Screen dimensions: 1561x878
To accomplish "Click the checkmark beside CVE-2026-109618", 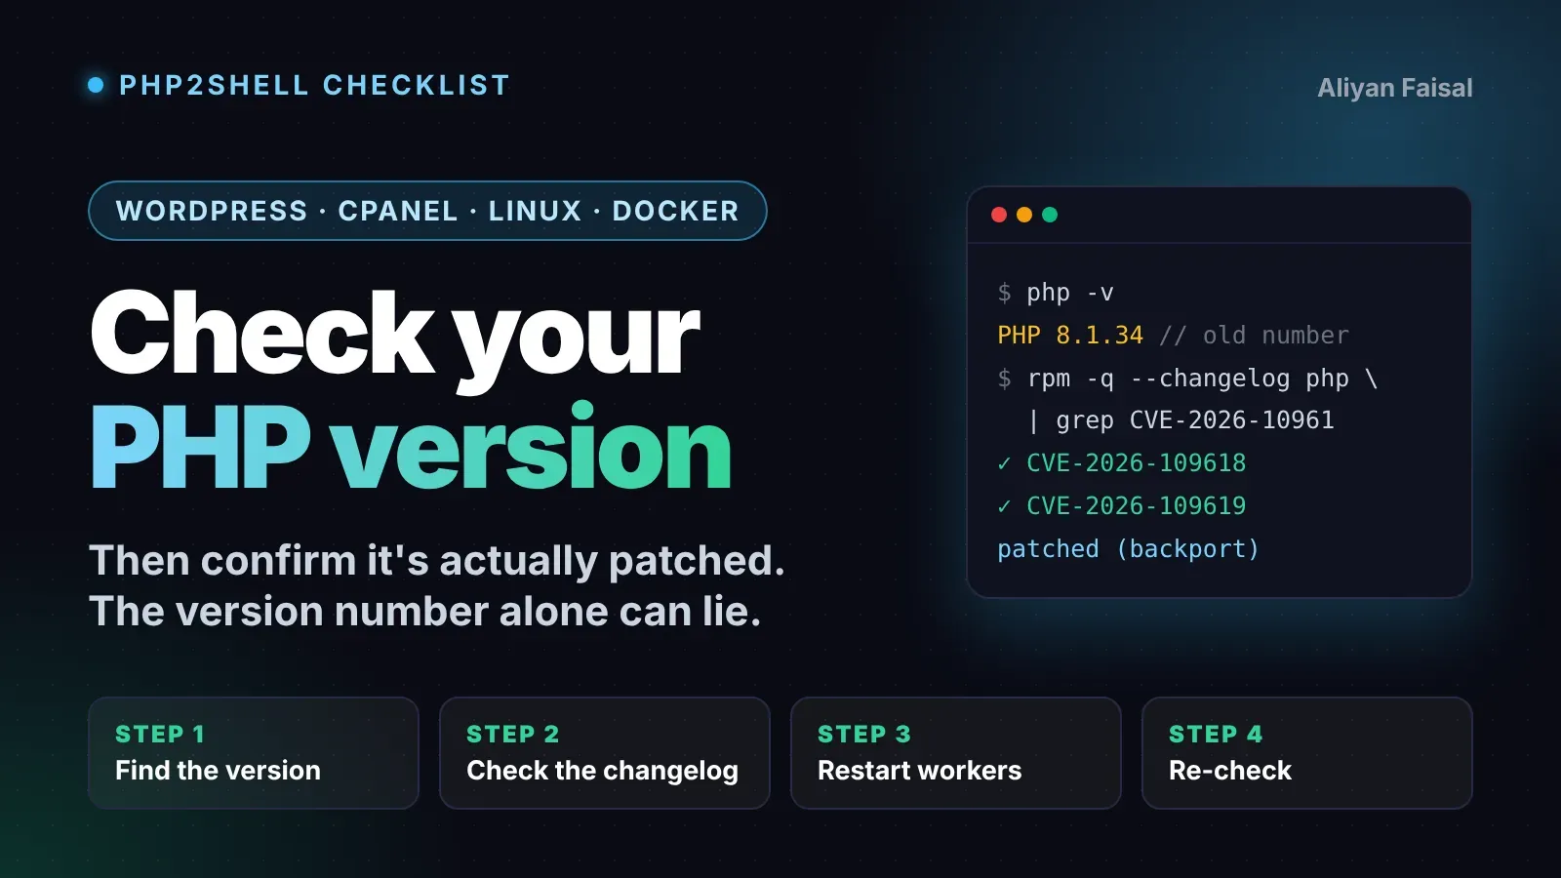I will pyautogui.click(x=1004, y=463).
